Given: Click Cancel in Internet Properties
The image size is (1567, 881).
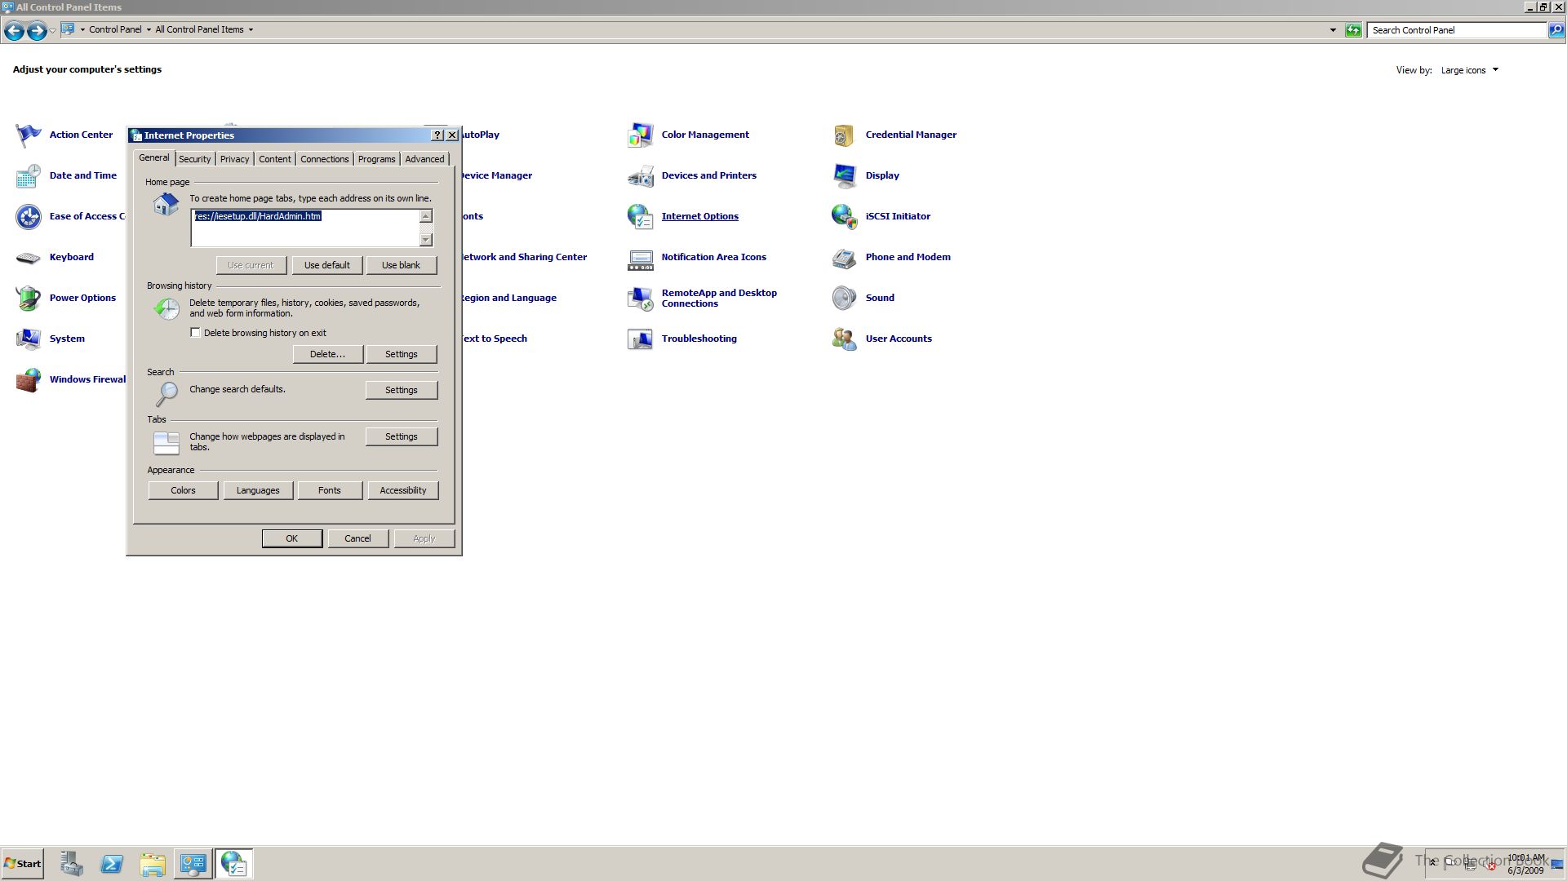Looking at the screenshot, I should (x=357, y=538).
